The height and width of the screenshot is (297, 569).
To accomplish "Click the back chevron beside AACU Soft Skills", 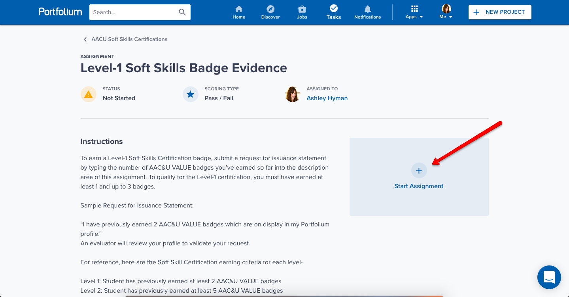I will point(85,39).
